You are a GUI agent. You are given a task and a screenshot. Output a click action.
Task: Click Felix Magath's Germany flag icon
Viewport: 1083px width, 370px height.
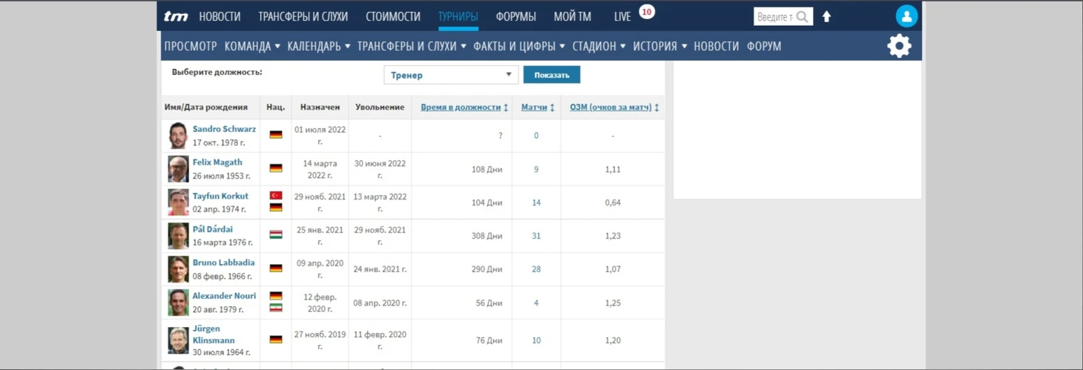point(276,169)
